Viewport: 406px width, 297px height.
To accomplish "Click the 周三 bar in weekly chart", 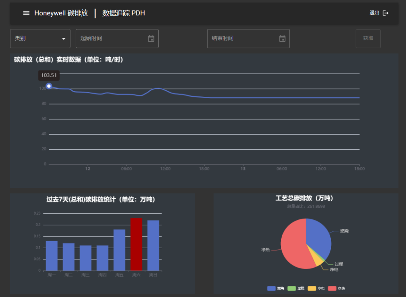I will pos(85,258).
